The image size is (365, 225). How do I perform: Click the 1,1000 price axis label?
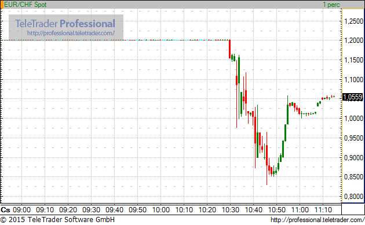click(353, 80)
